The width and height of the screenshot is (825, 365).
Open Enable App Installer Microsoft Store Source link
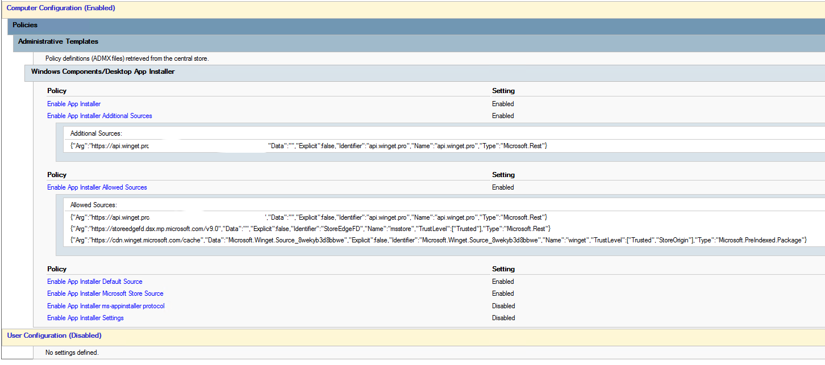[105, 293]
